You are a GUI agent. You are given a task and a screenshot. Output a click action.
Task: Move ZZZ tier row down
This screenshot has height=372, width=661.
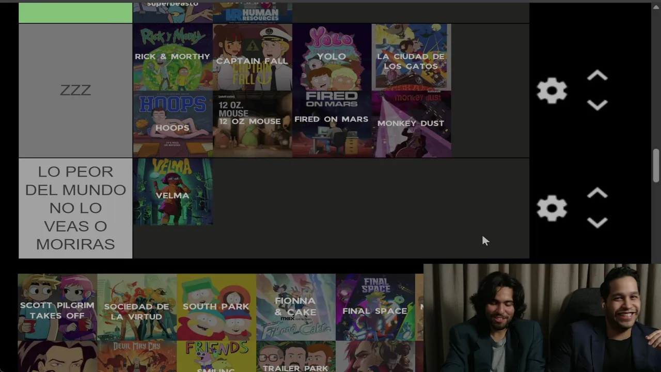[597, 105]
